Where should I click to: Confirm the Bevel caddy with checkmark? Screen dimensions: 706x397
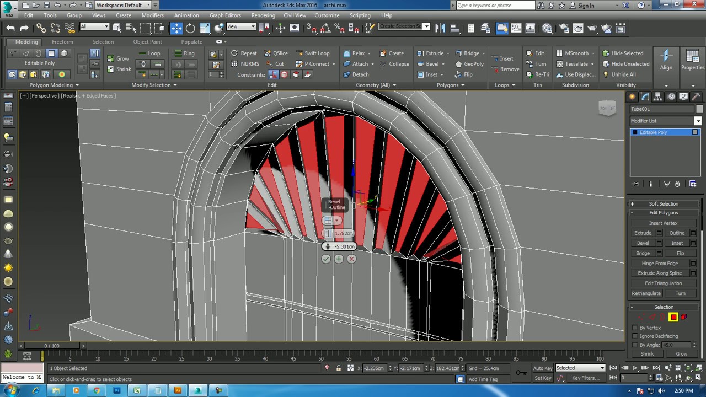326,259
